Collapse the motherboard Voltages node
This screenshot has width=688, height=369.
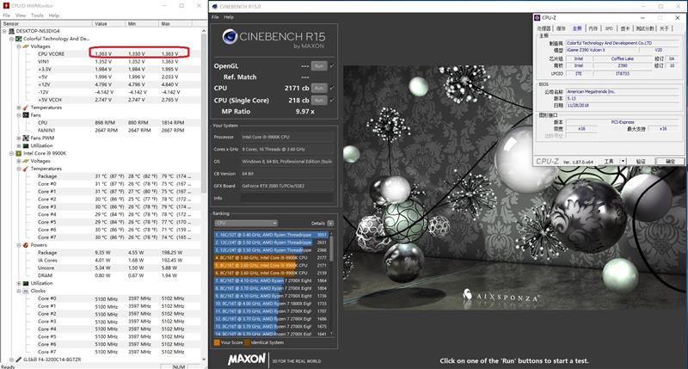tap(19, 46)
